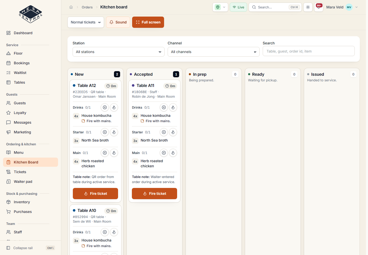
Task: Click the MV user avatar
Action: [349, 7]
